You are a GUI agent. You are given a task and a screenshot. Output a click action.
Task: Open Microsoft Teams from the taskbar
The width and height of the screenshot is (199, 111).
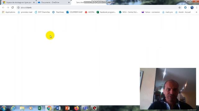click(86, 108)
